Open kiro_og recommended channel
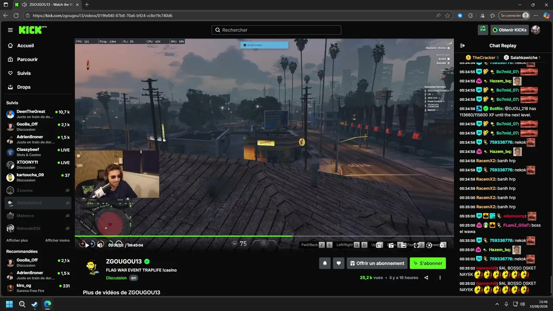Viewport: 553px width, 311px height. tap(38, 288)
